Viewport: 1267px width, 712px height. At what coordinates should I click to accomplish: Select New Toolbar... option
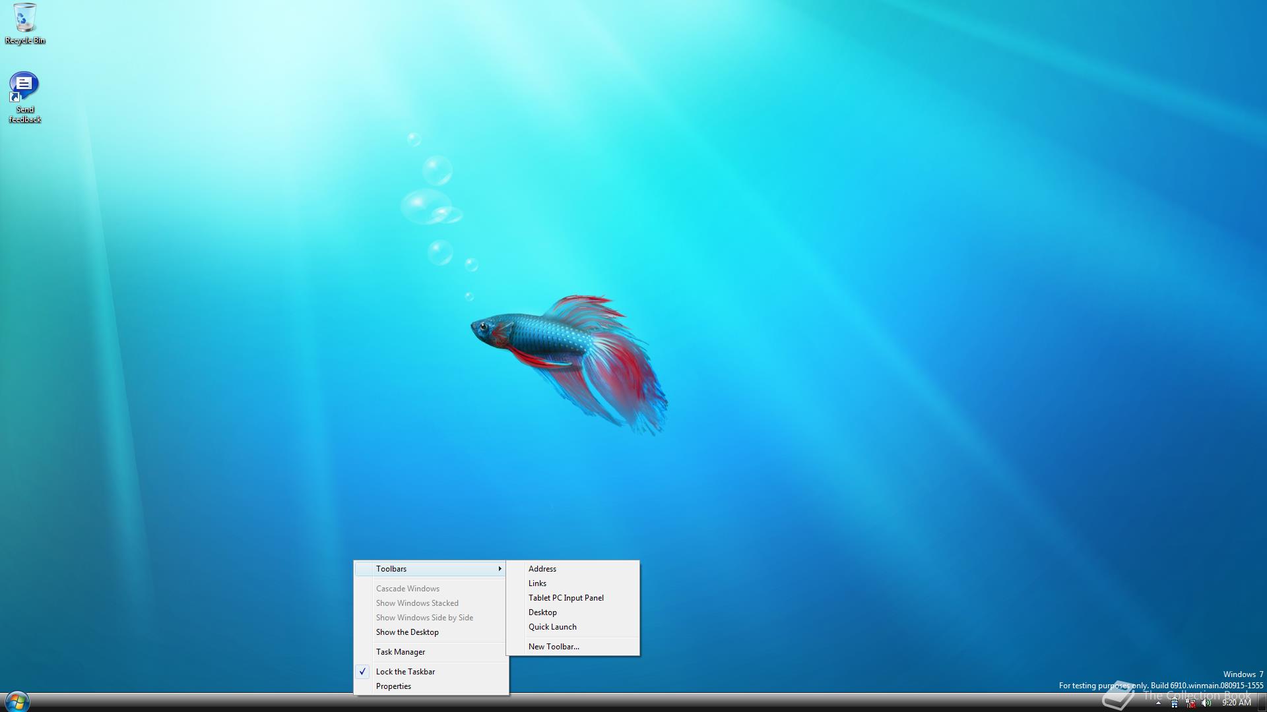pyautogui.click(x=573, y=646)
